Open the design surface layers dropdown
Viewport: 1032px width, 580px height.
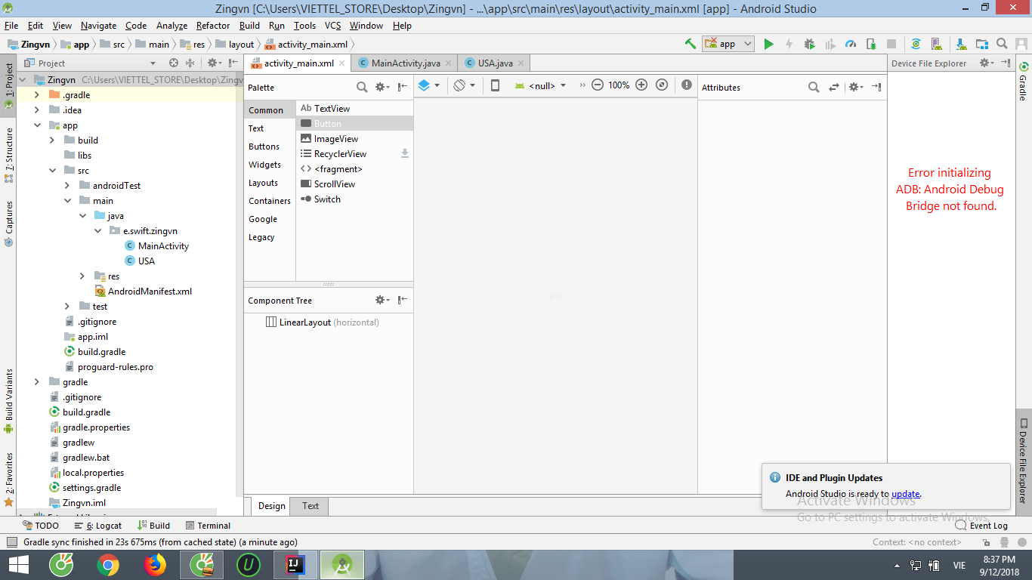(x=428, y=85)
